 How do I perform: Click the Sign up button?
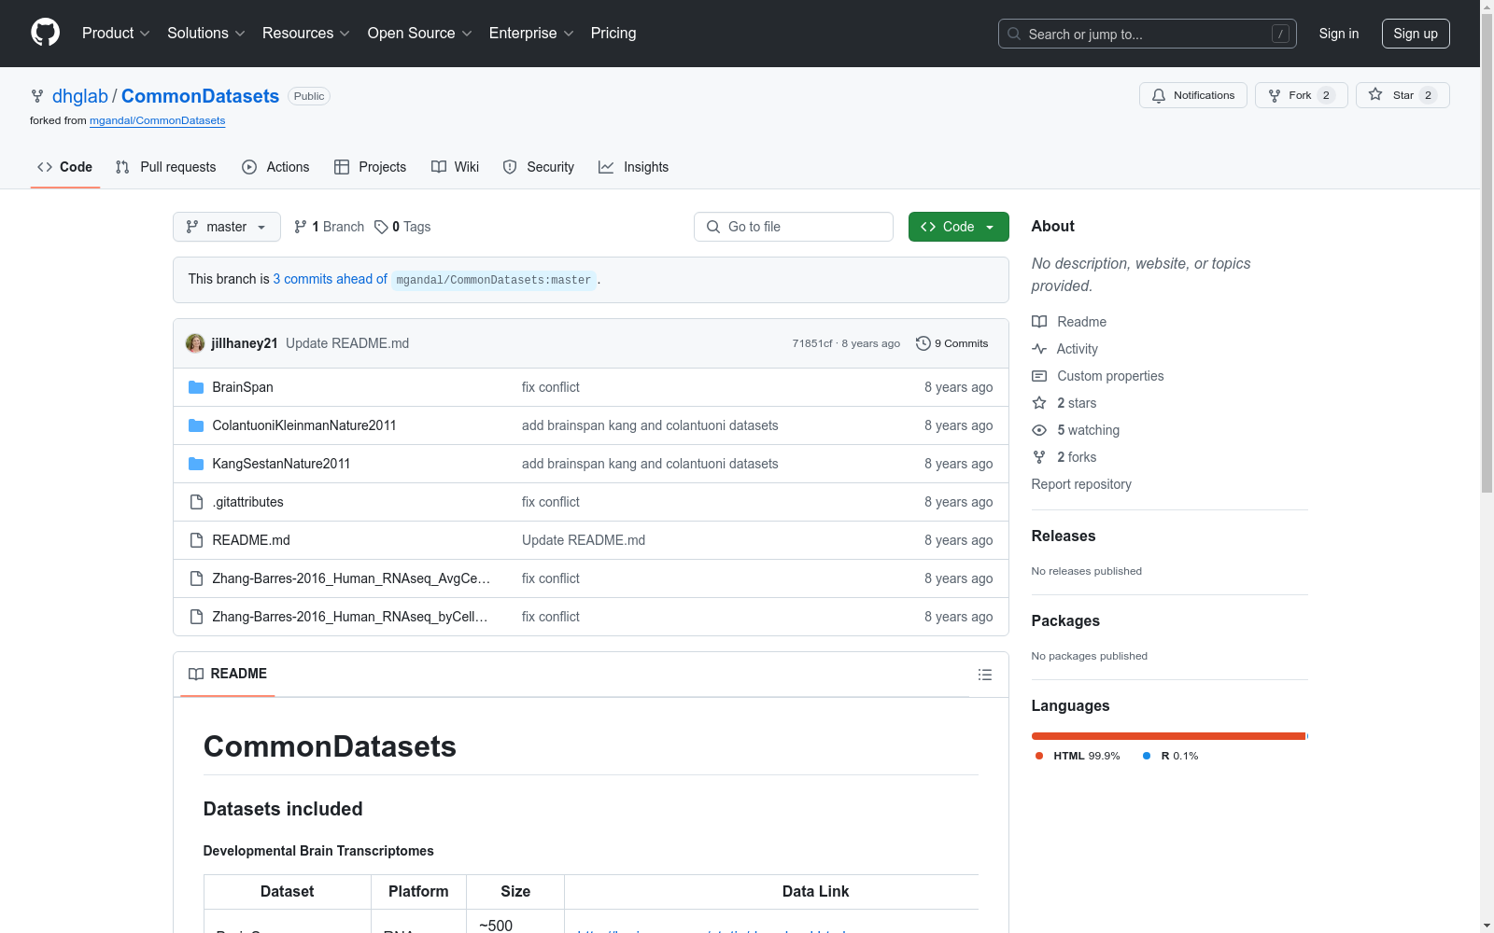(1416, 34)
